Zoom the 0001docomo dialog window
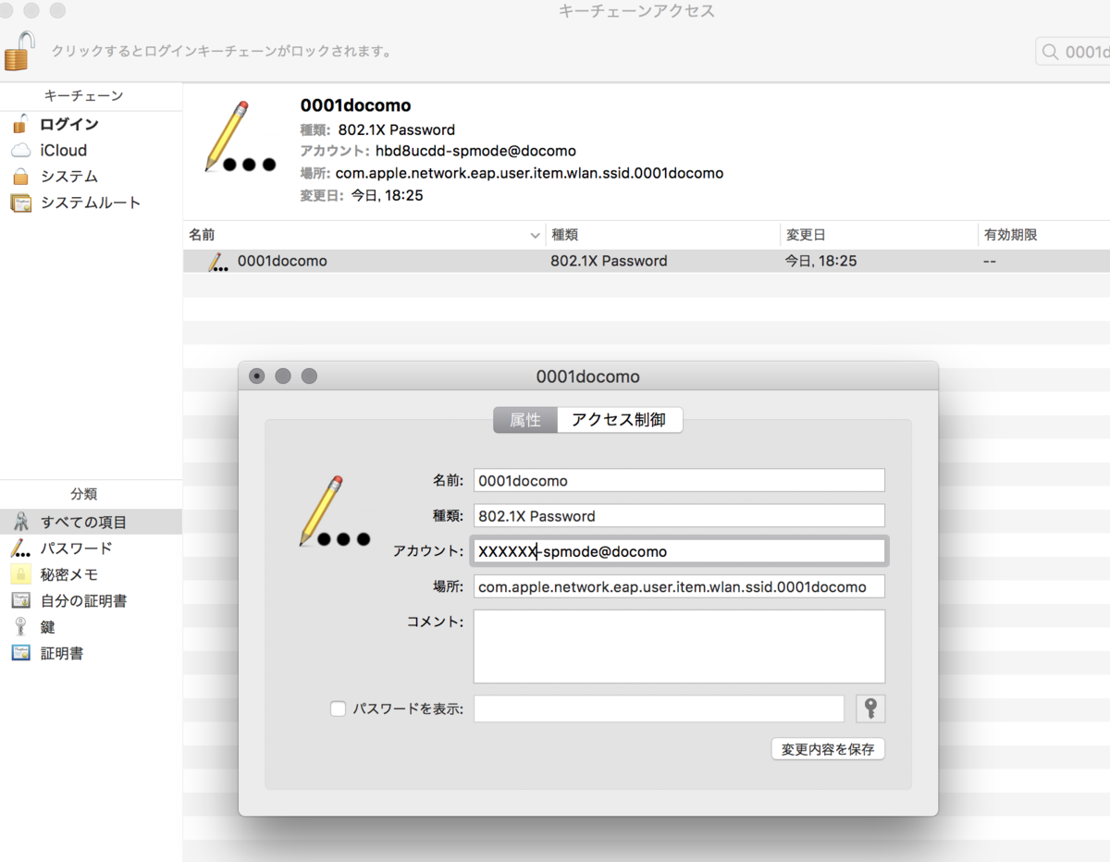The height and width of the screenshot is (862, 1110). (x=309, y=376)
